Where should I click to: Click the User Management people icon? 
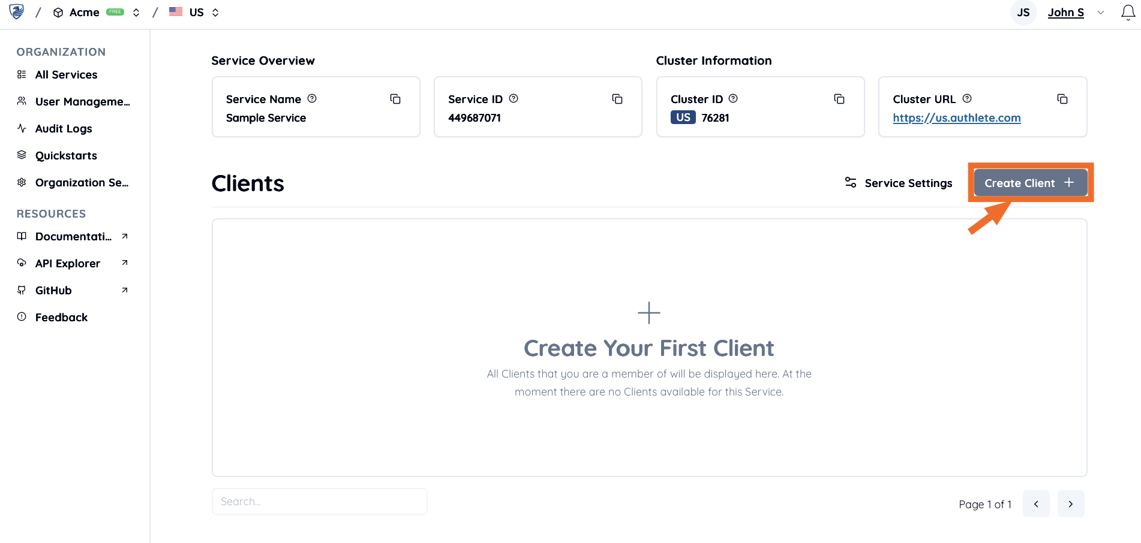tap(22, 101)
